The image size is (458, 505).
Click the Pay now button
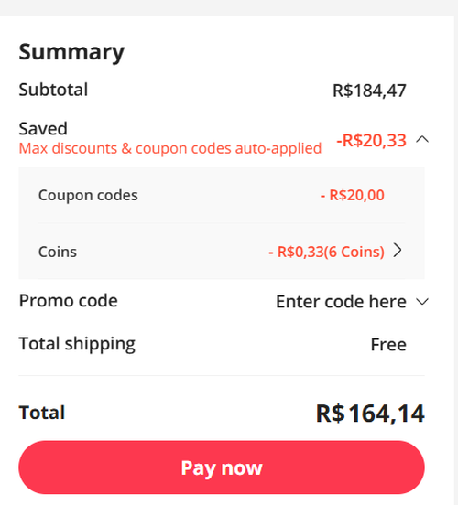[222, 467]
